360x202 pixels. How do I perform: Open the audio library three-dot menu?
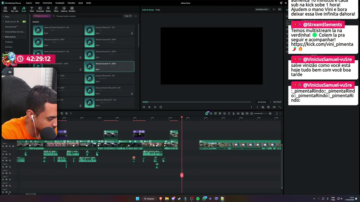(136, 16)
